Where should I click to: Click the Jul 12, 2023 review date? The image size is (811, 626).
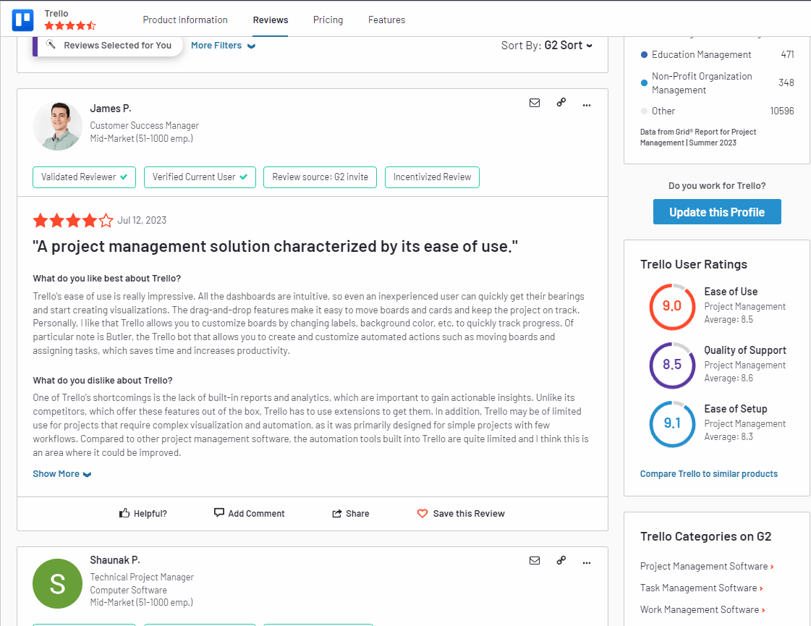click(x=142, y=221)
